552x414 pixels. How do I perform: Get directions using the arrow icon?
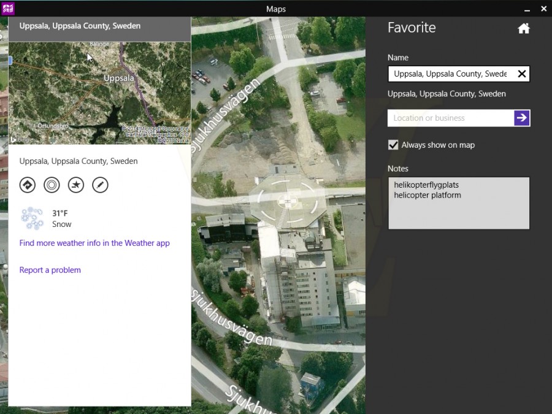click(x=28, y=185)
